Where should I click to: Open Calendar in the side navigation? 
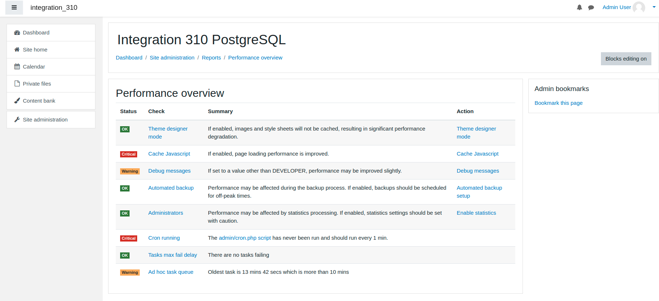tap(51, 67)
